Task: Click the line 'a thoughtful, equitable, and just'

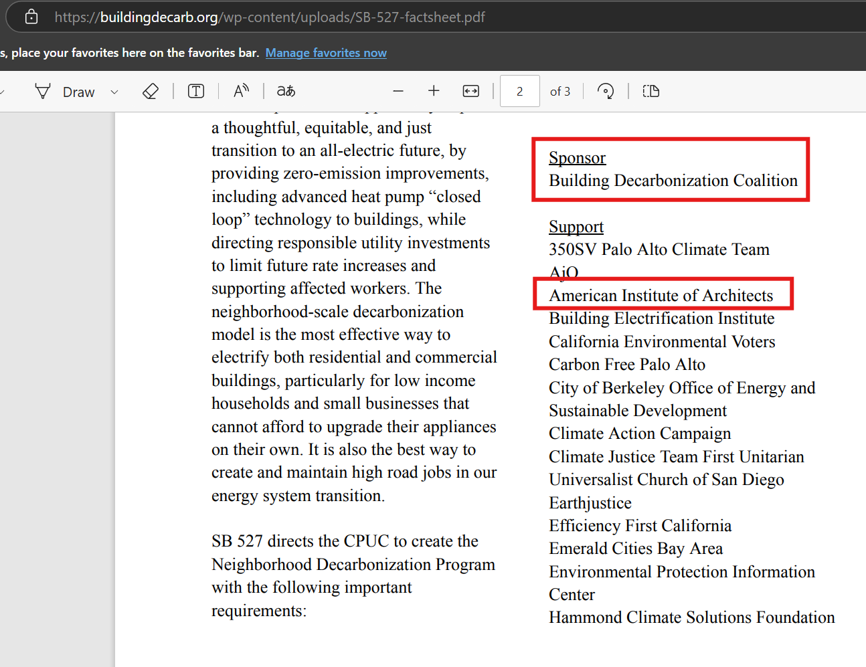Action: [321, 128]
